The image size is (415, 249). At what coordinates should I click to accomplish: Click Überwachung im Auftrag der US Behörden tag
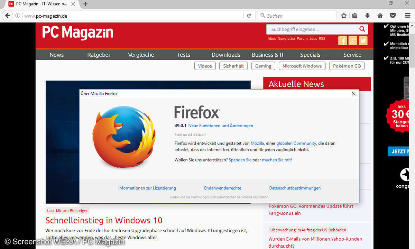(x=308, y=230)
